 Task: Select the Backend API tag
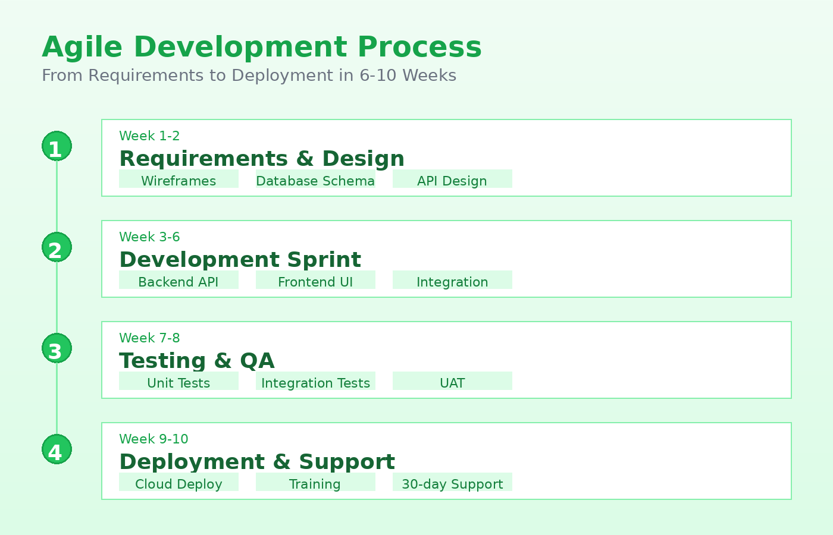coord(178,281)
